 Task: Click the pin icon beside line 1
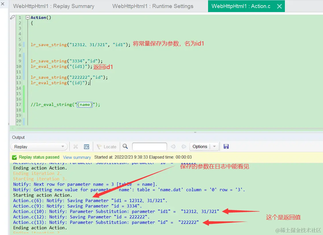[x=12, y=17]
